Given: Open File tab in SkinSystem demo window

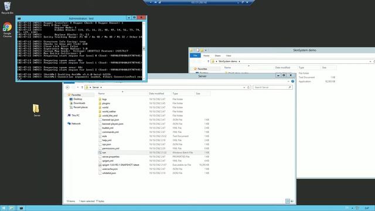Looking at the screenshot, I should (x=195, y=56).
